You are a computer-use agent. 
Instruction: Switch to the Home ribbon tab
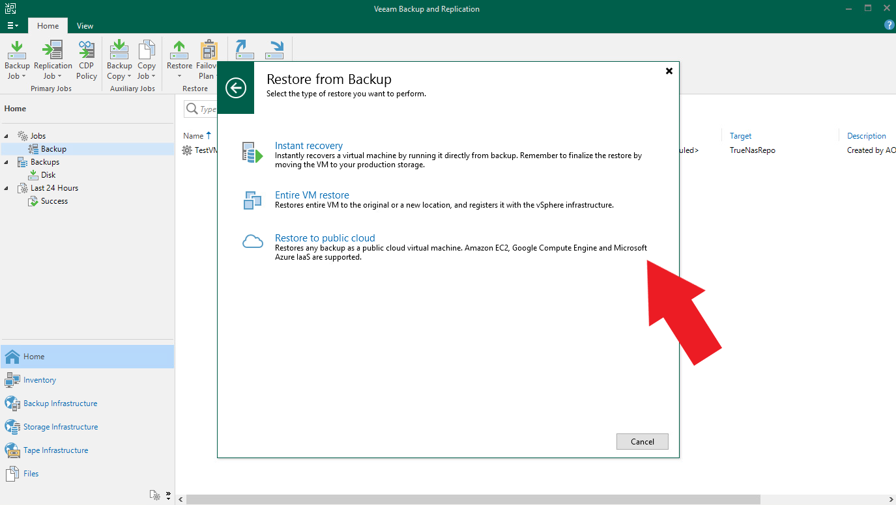click(x=48, y=26)
